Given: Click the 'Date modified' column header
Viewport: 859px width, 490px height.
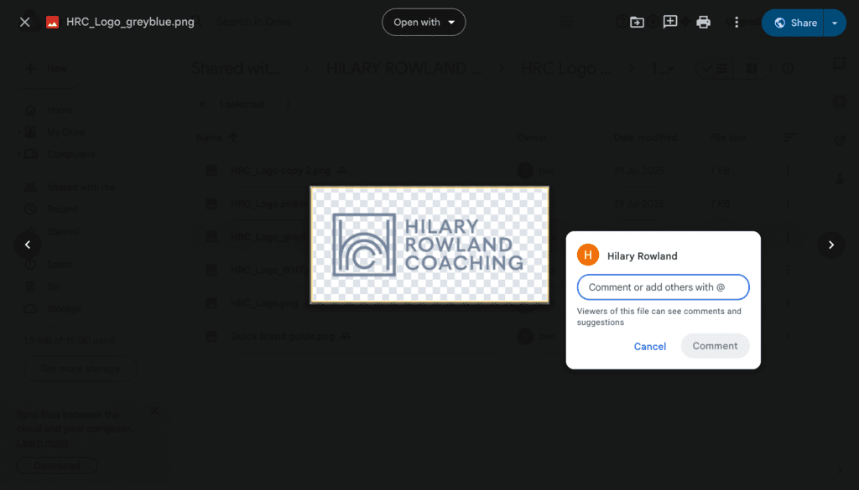Looking at the screenshot, I should (645, 138).
